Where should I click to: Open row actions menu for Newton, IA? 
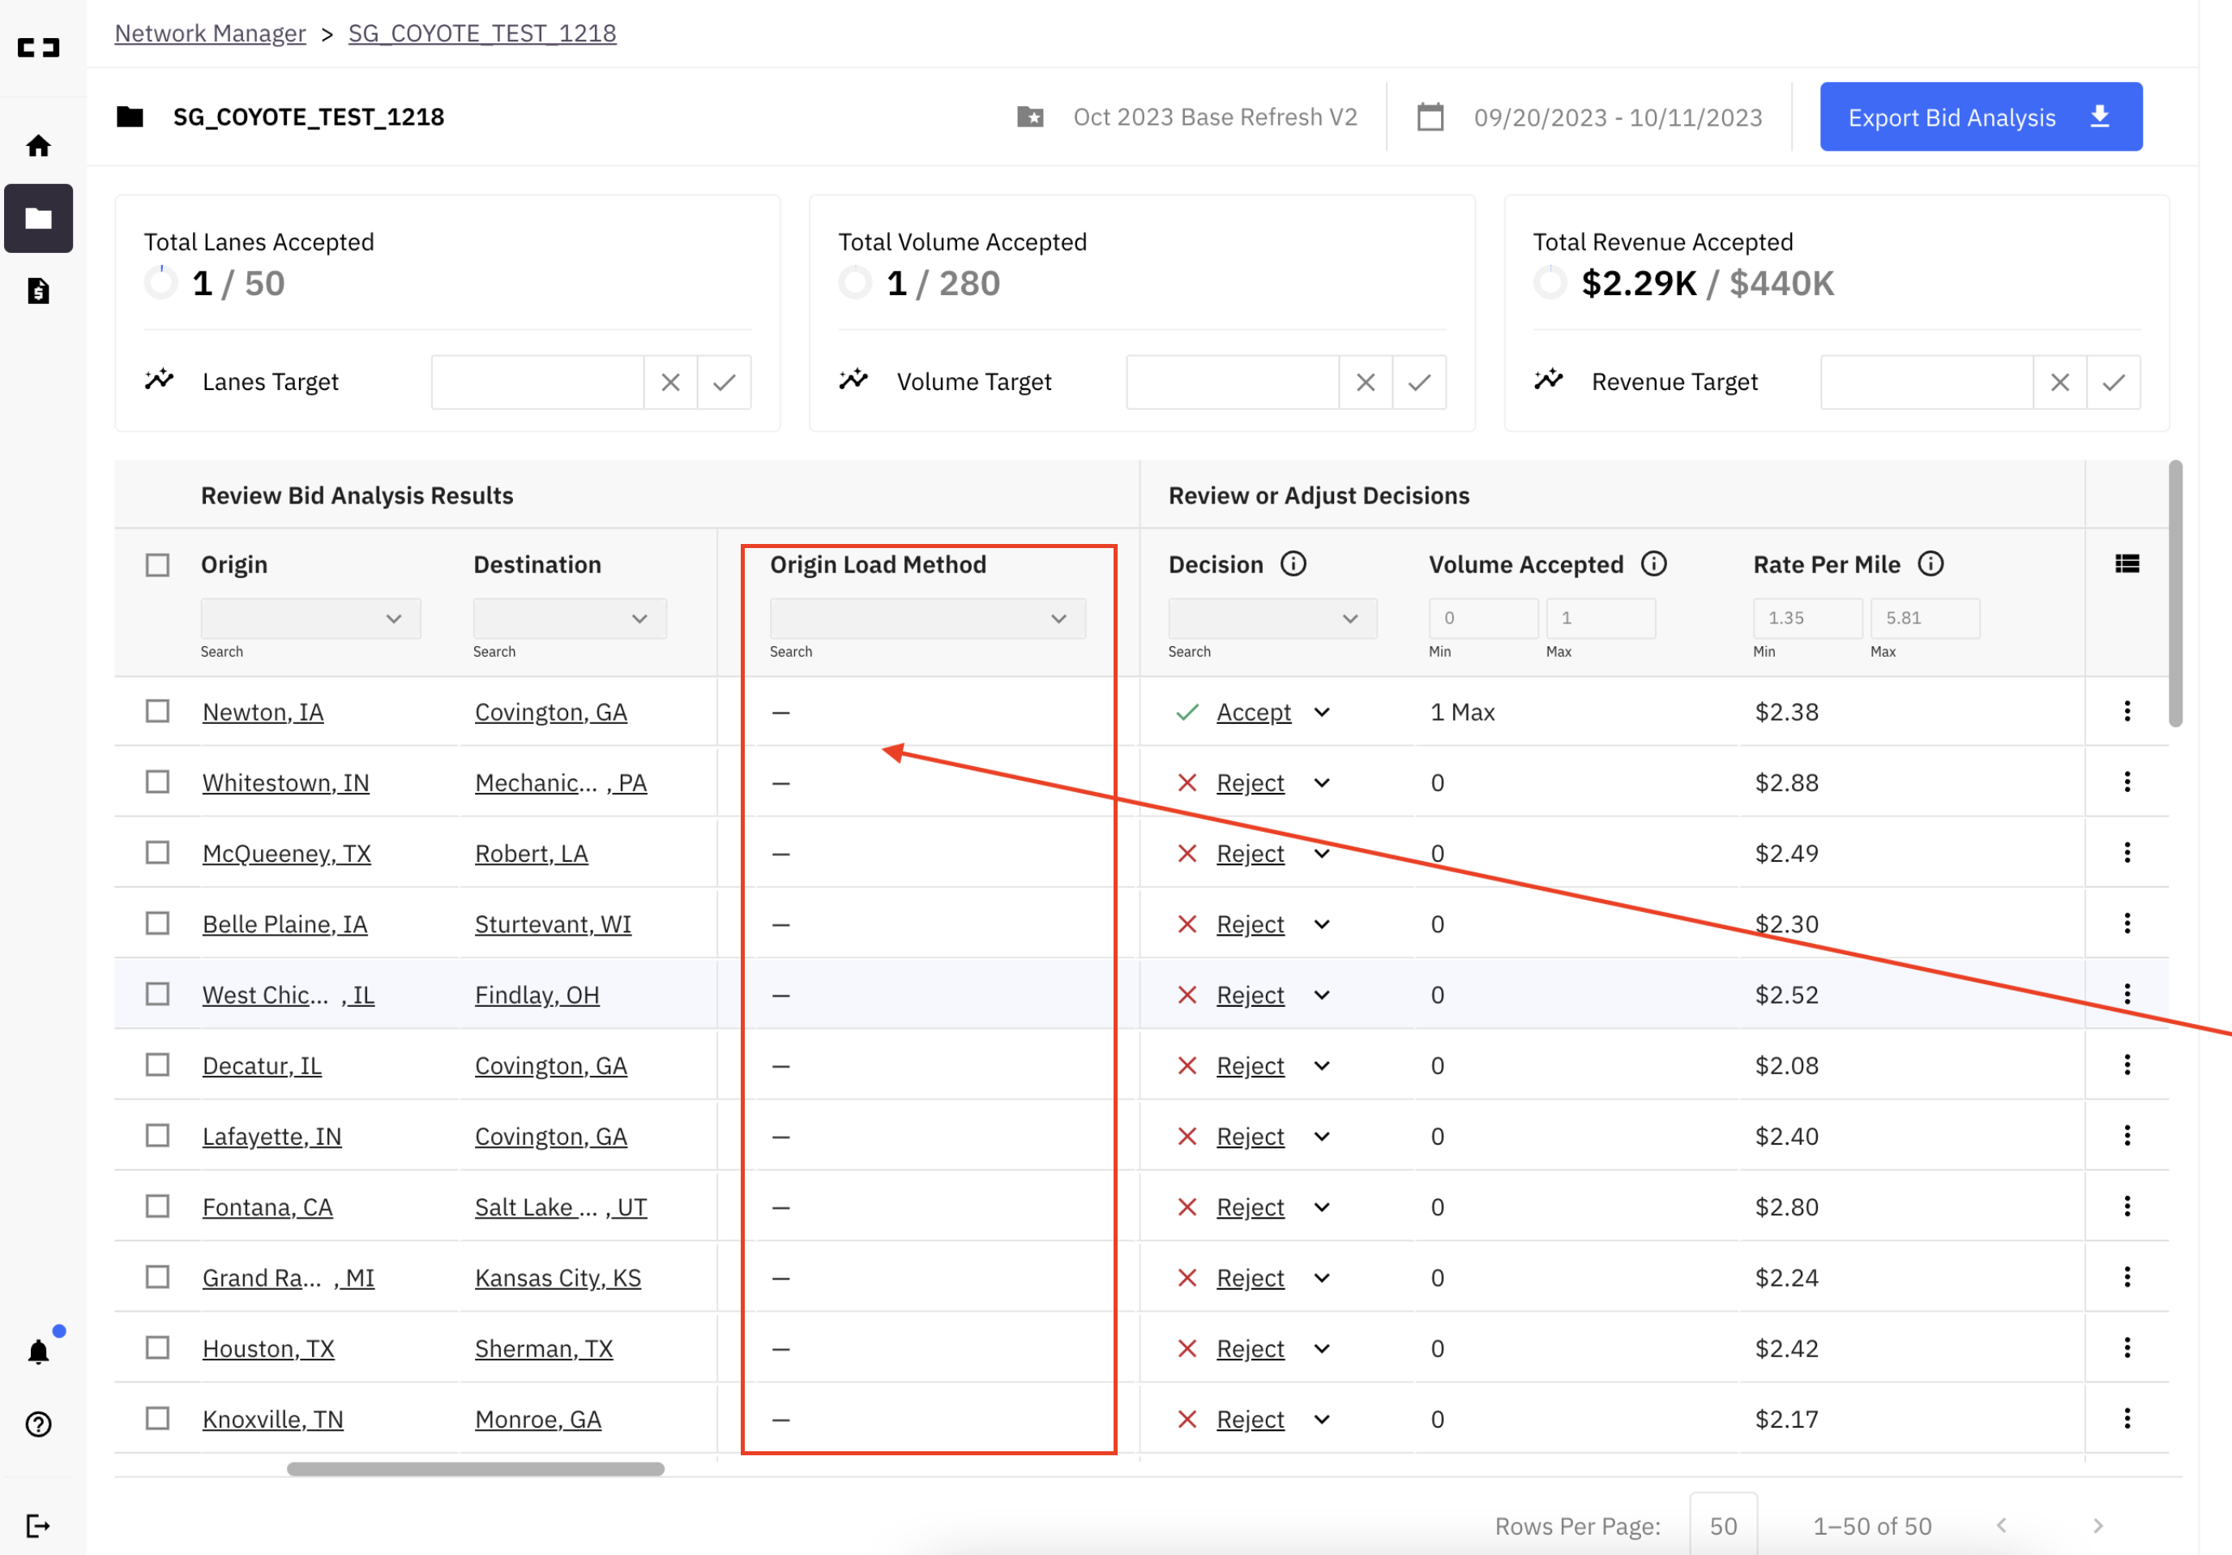pos(2127,711)
